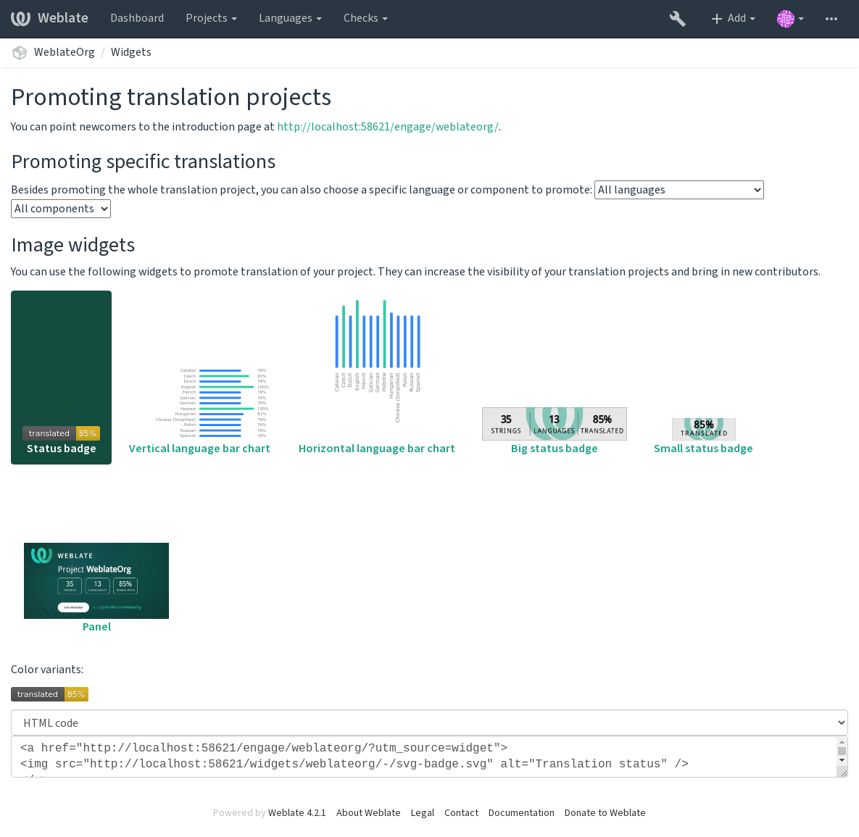
Task: Select the Small status badge widget
Action: (703, 436)
